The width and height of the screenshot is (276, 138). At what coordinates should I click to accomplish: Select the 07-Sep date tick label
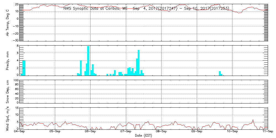(126, 132)
